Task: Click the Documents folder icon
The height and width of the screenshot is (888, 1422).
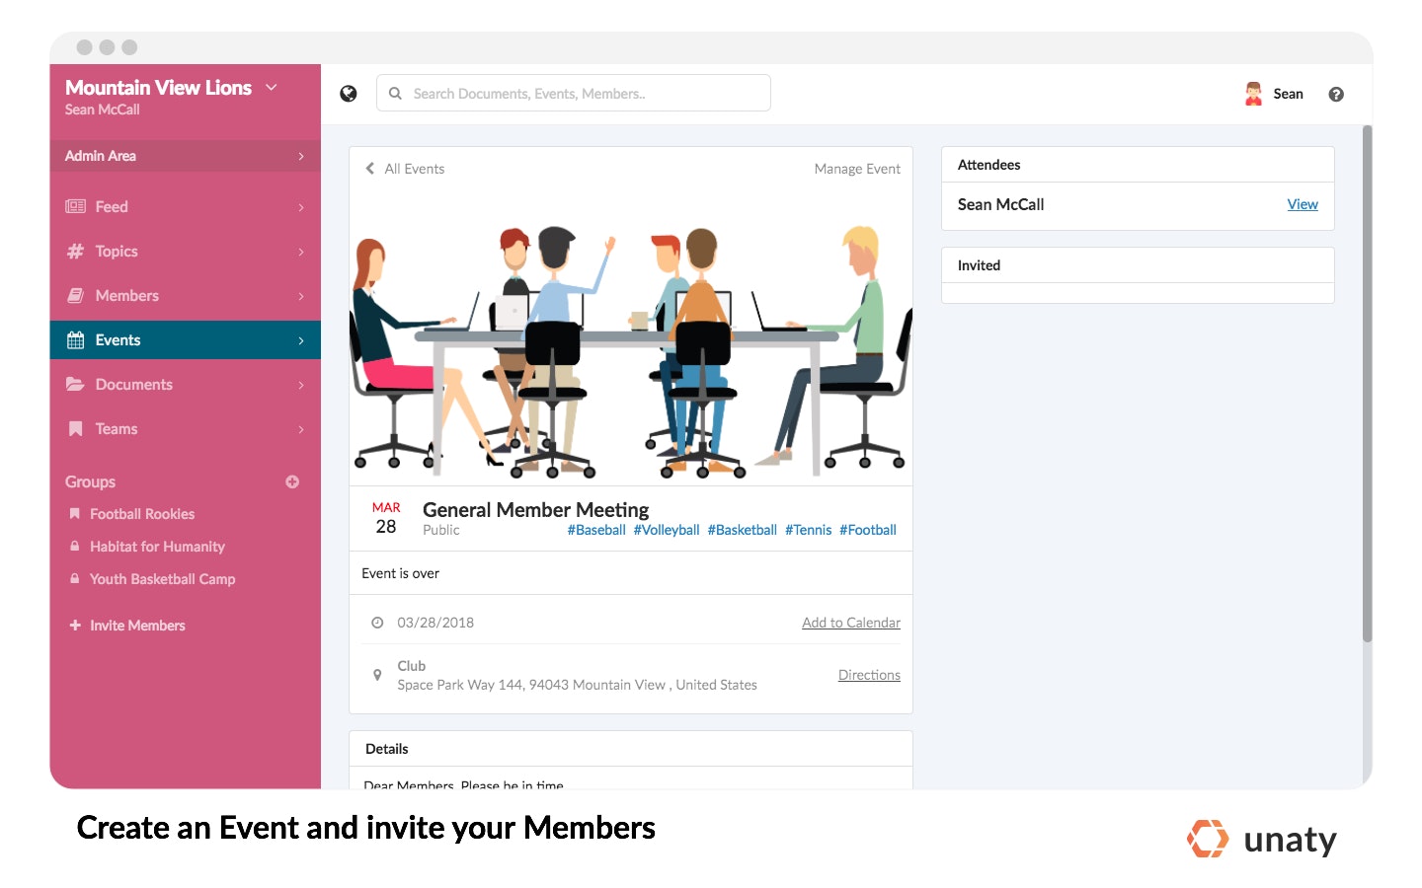Action: point(75,384)
